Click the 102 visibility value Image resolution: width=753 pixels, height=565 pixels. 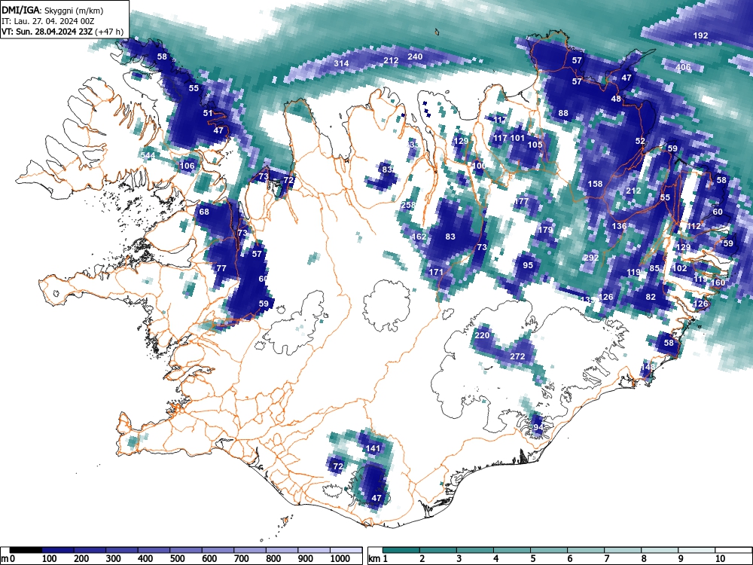click(x=679, y=268)
